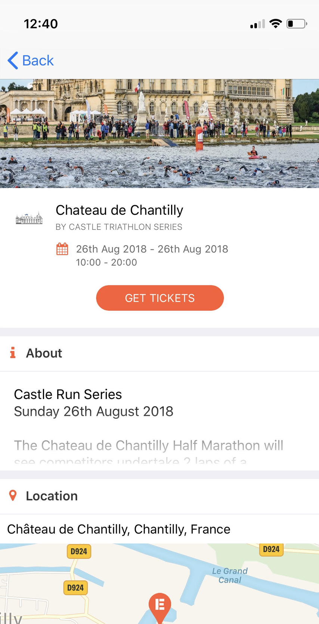Tap the 26th Aug 2018 date text
Image resolution: width=319 pixels, height=624 pixels.
(x=152, y=249)
